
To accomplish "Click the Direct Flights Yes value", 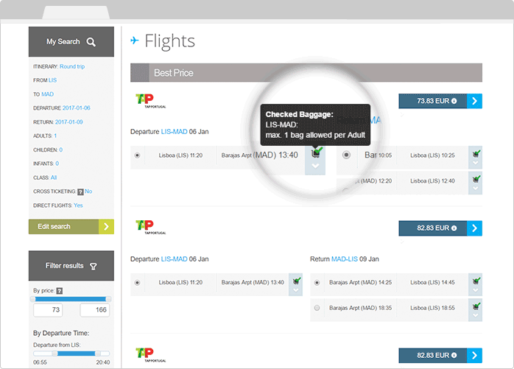I will coord(78,205).
